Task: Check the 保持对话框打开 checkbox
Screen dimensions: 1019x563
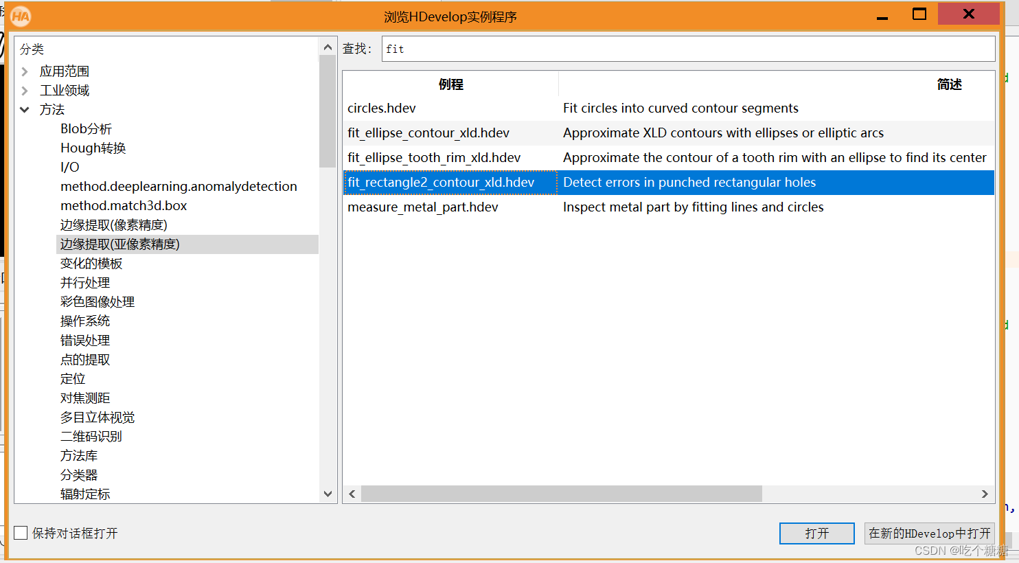Action: click(21, 533)
